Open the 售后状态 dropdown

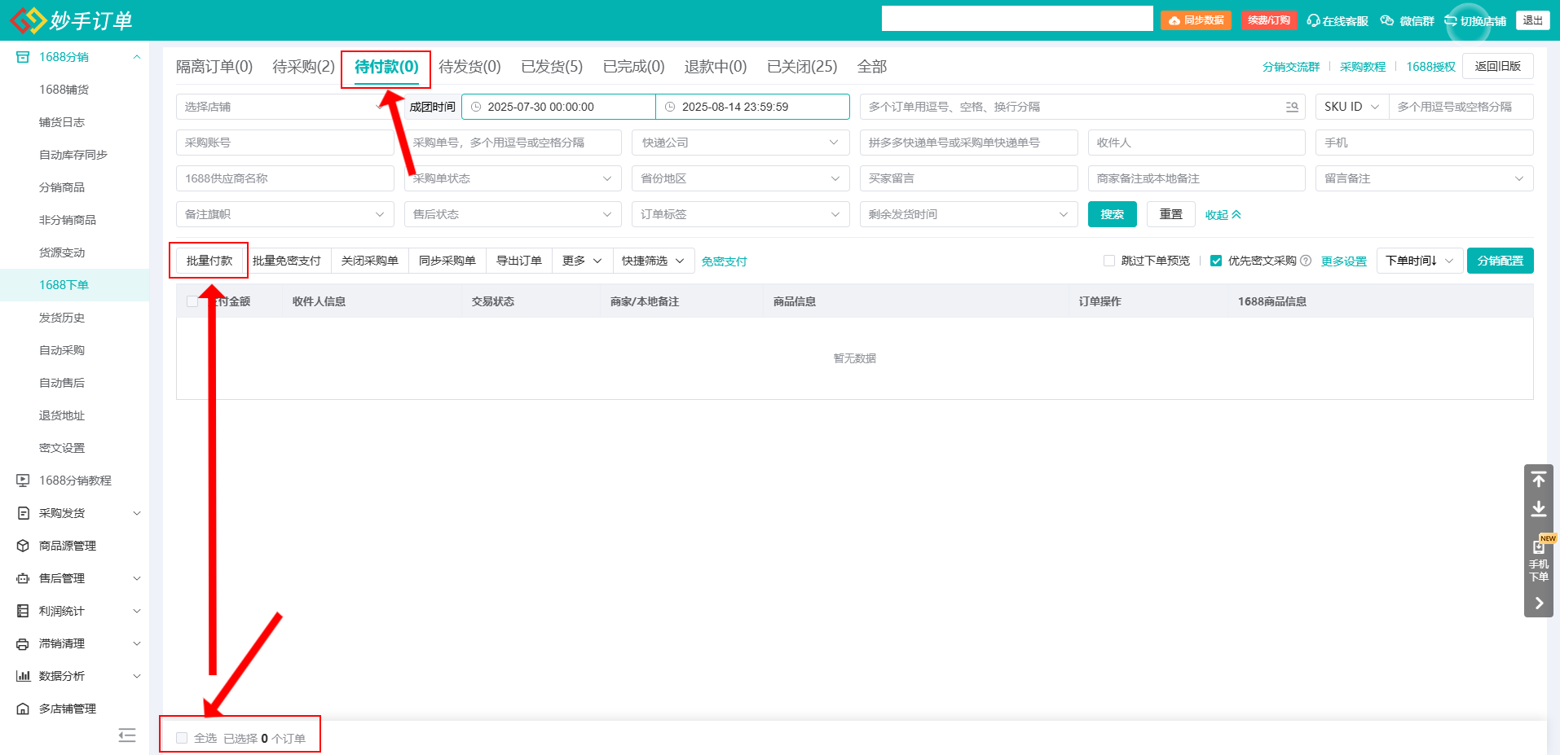(x=513, y=214)
